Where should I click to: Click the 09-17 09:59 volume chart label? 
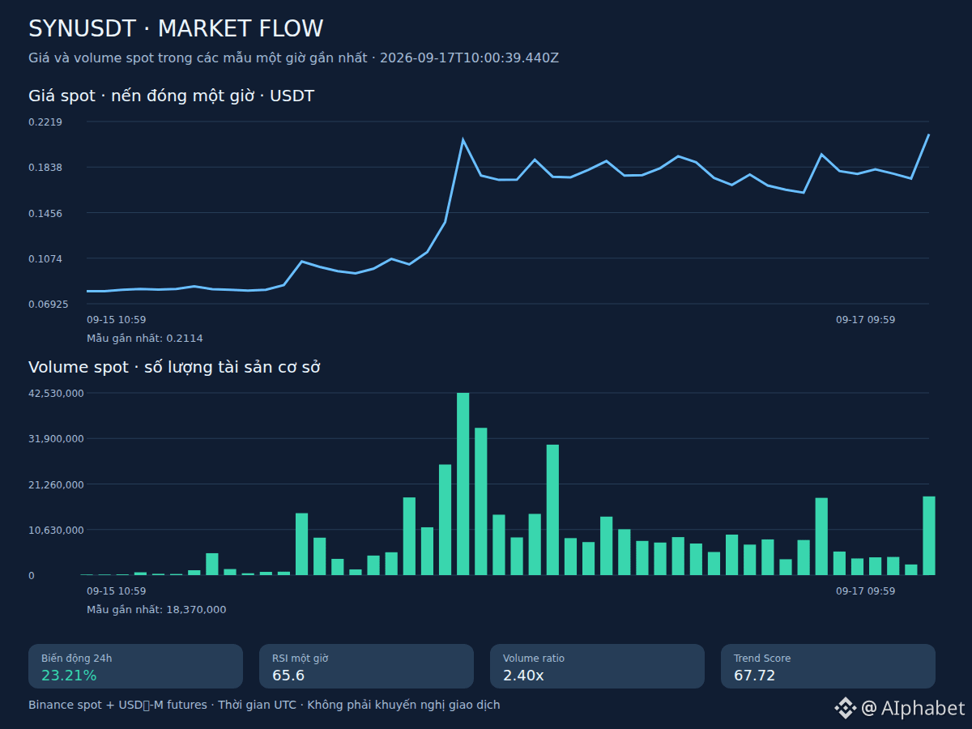coord(866,591)
